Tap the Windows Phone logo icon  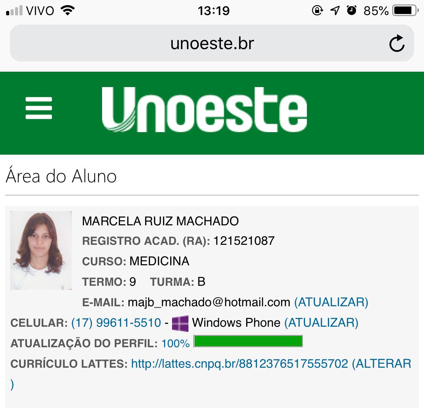tap(180, 323)
